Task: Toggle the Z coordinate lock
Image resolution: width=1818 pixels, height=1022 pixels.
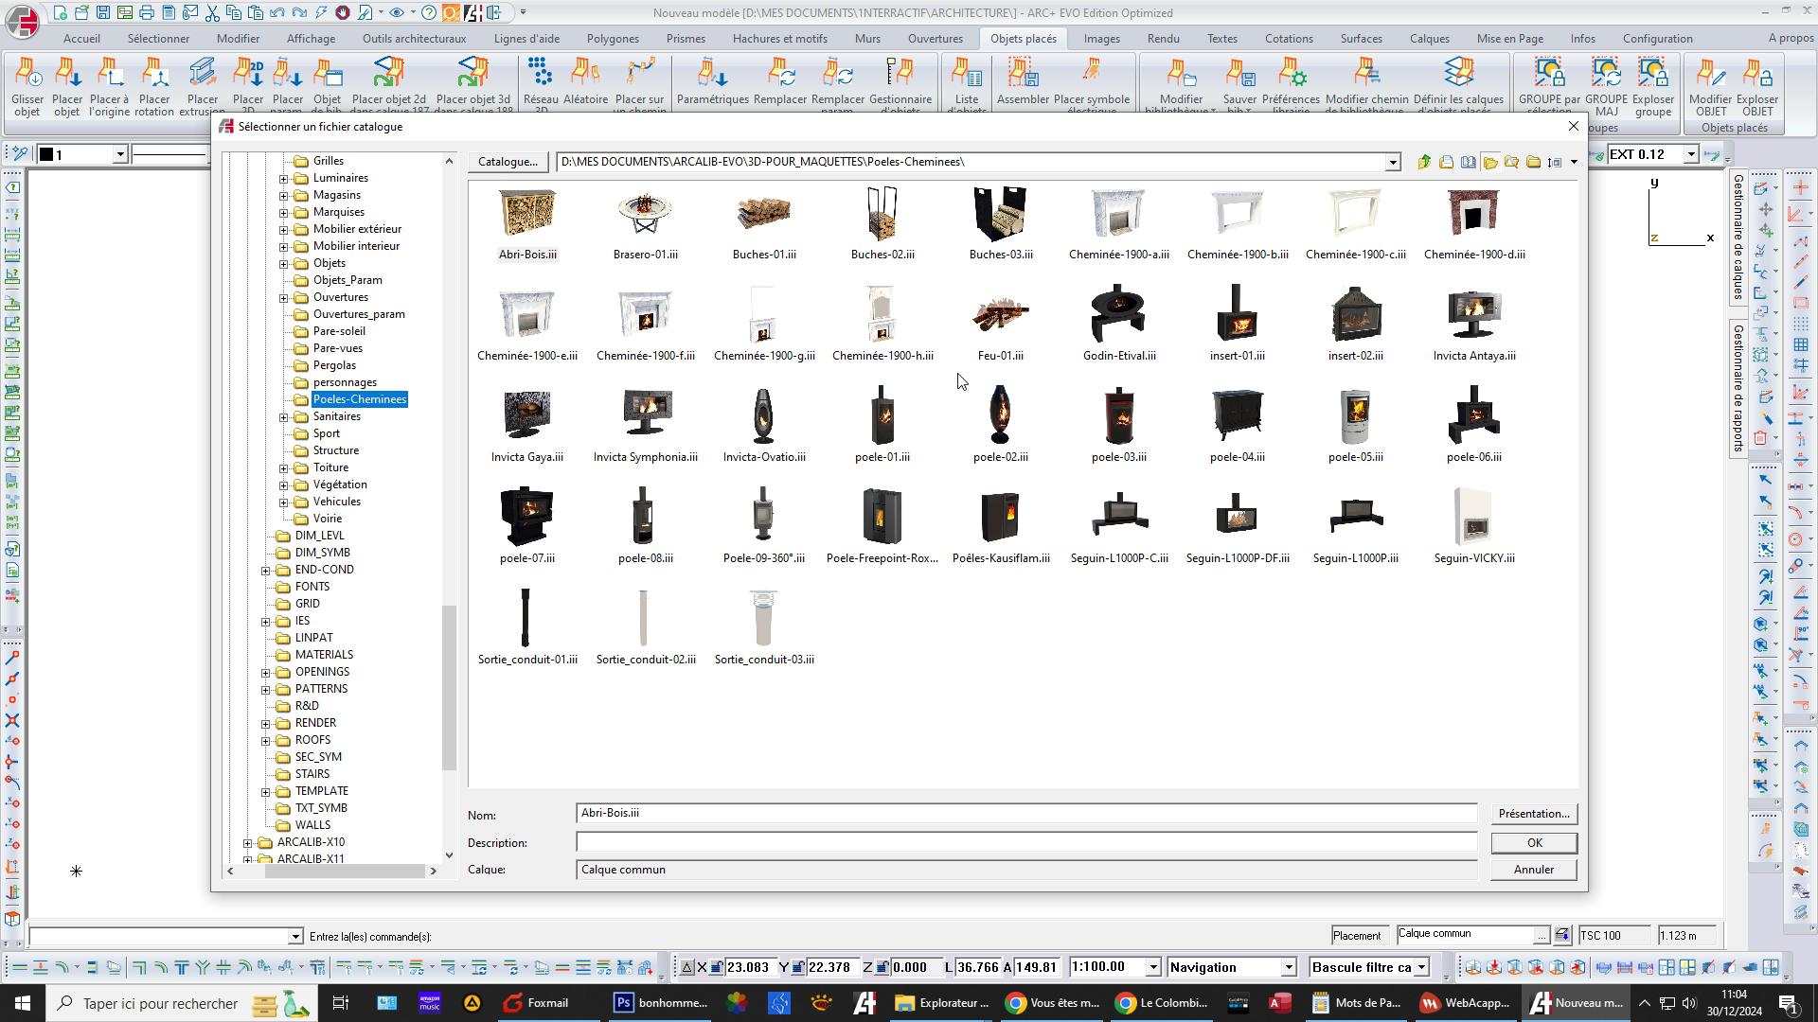Action: pos(882,967)
